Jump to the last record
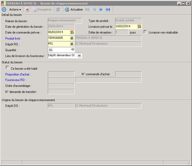The height and width of the screenshot is (166, 192). tap(108, 10)
